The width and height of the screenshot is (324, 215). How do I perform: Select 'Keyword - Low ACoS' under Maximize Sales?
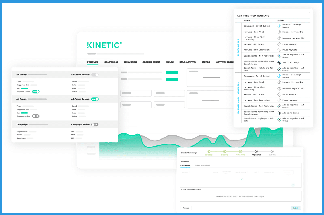click(x=254, y=82)
